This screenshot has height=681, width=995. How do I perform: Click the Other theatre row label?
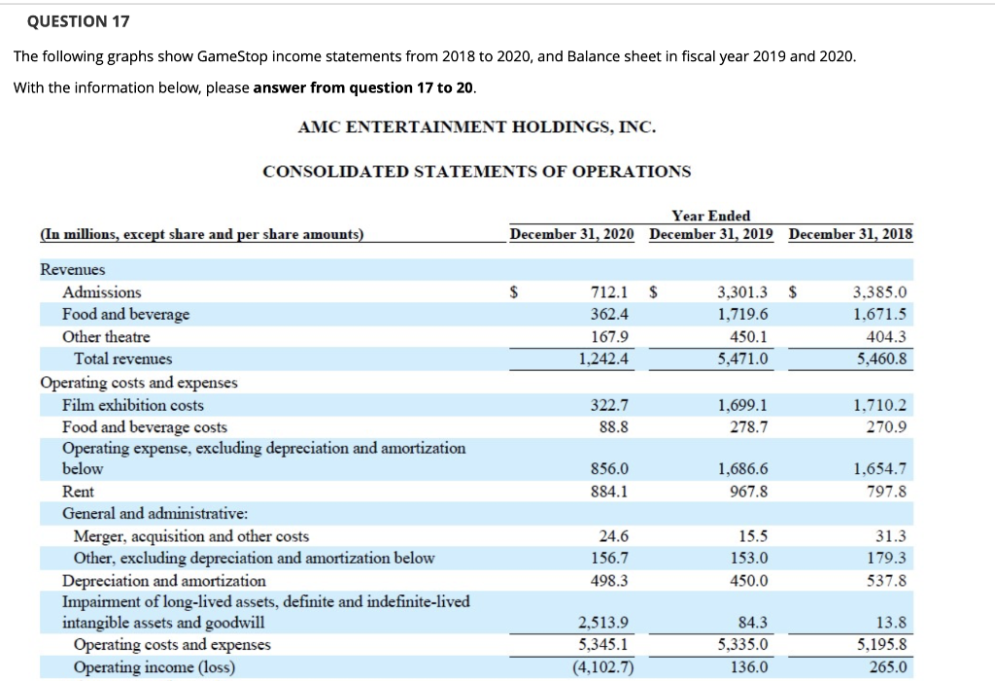[x=106, y=336]
